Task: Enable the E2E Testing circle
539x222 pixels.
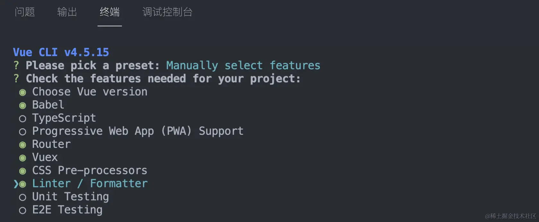Action: click(22, 210)
